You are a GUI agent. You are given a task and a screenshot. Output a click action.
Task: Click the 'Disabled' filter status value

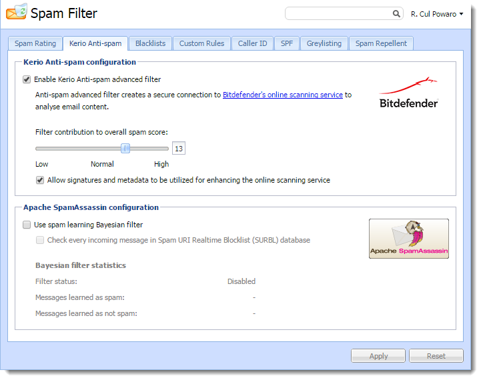pyautogui.click(x=242, y=281)
